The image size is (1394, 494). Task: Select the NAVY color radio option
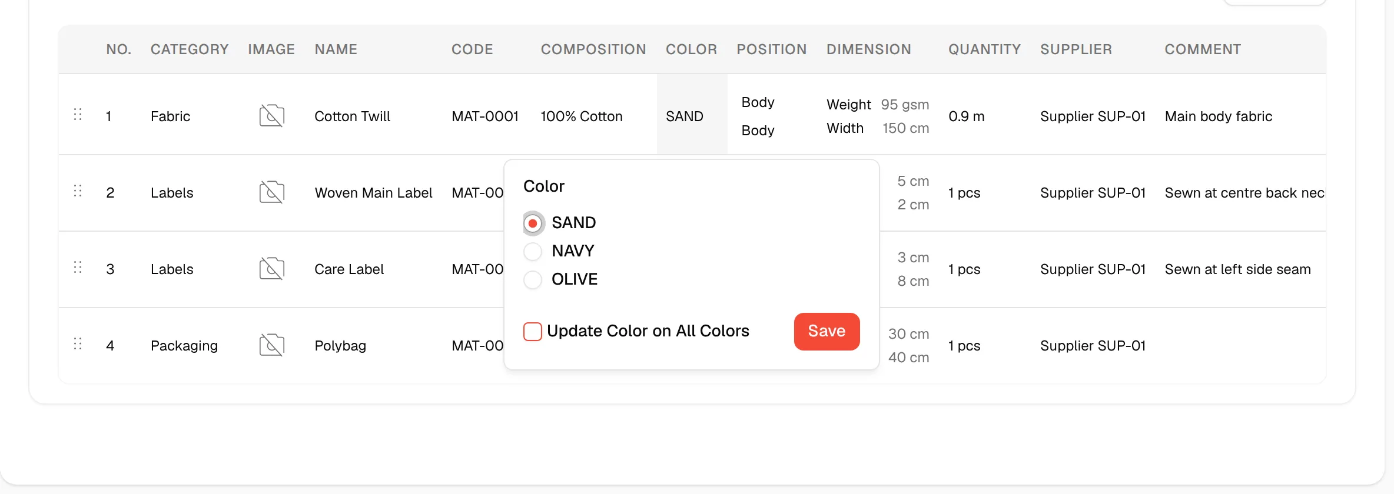coord(533,252)
